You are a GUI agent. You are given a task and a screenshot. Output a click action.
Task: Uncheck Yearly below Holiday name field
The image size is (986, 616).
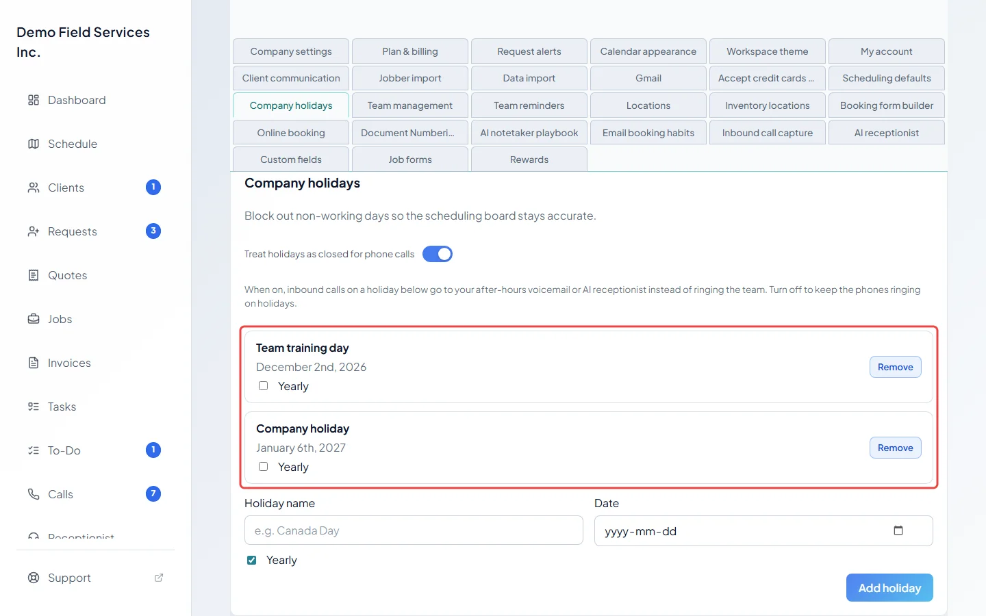pos(252,560)
